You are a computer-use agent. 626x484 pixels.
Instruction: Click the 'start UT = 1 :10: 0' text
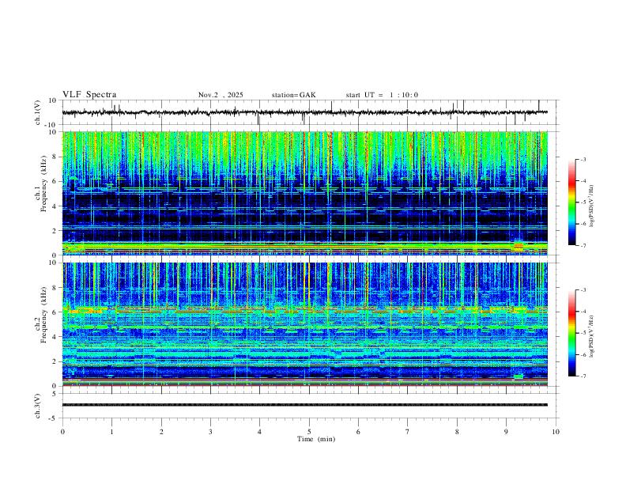coord(382,95)
